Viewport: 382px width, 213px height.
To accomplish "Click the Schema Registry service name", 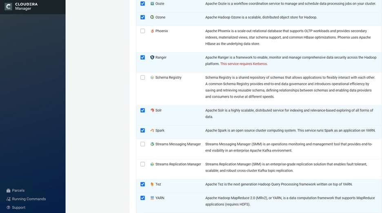I will (168, 77).
